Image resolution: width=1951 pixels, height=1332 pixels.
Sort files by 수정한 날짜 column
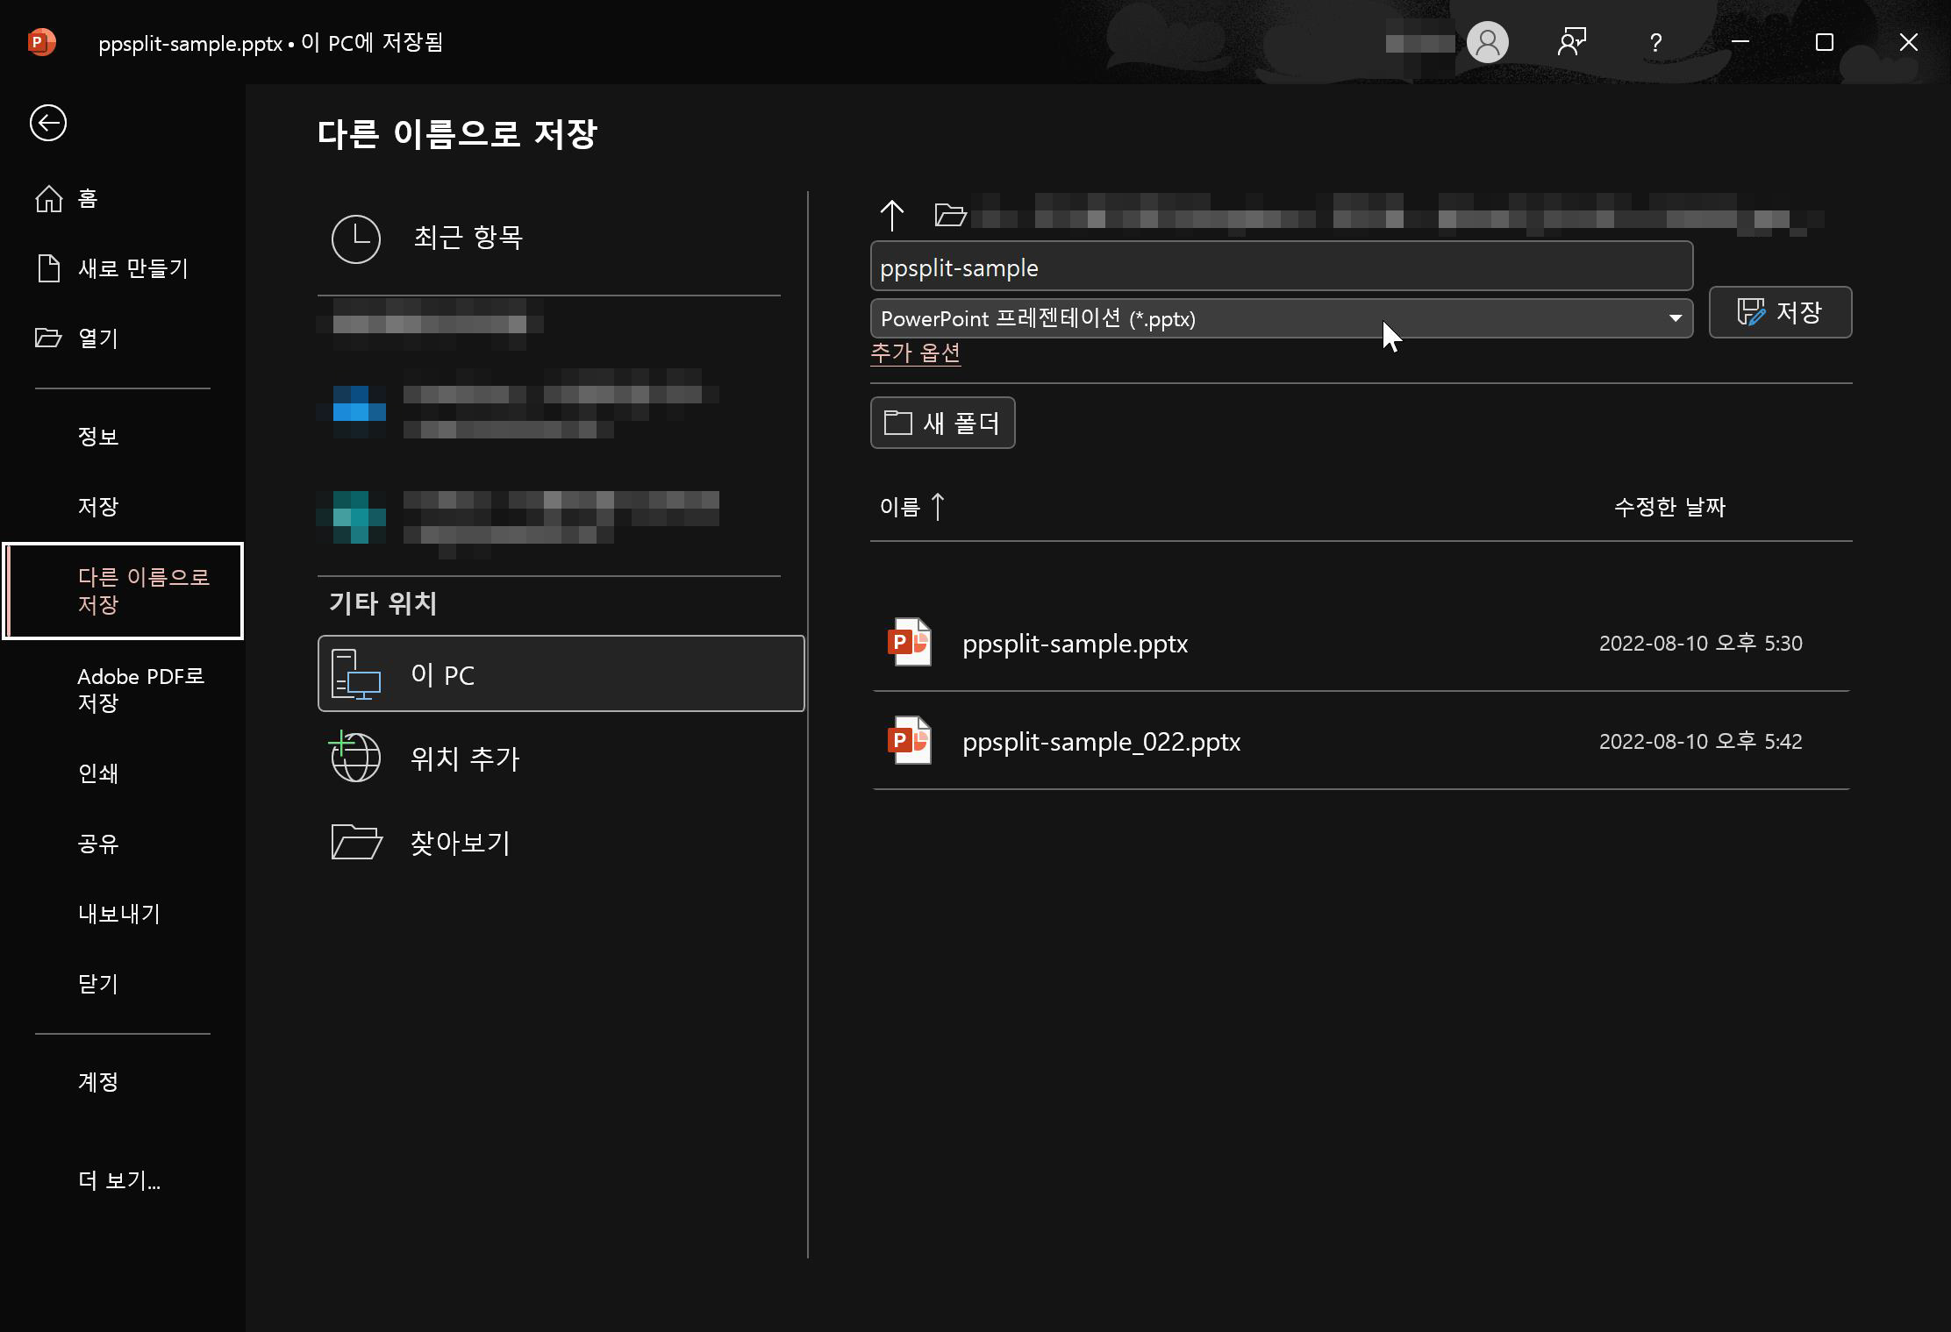[1669, 507]
